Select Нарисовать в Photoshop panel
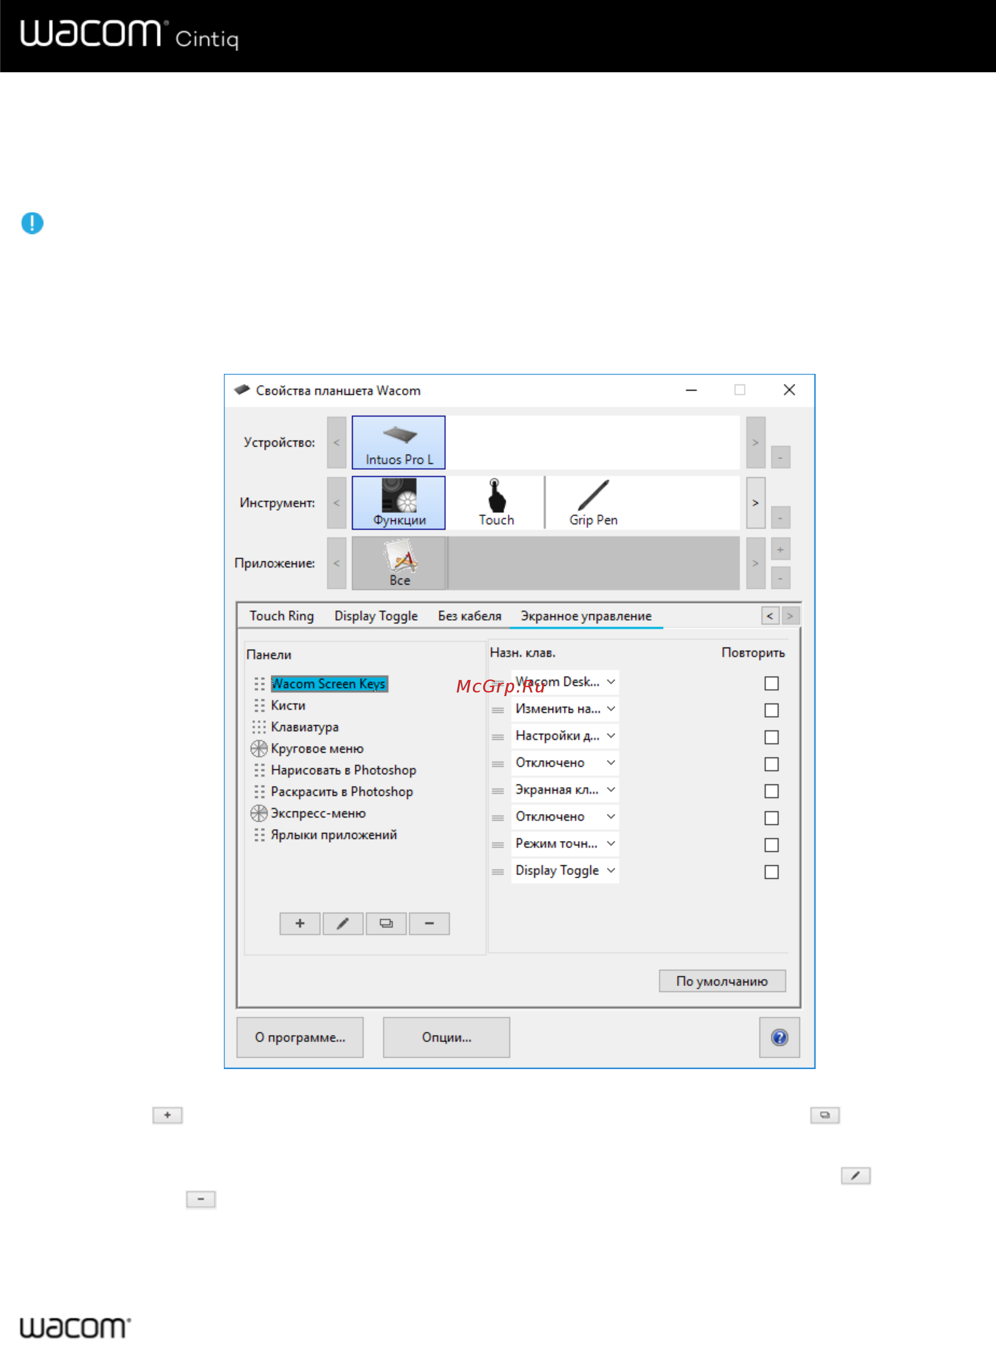Screen dimensions: 996x1372 tap(344, 770)
